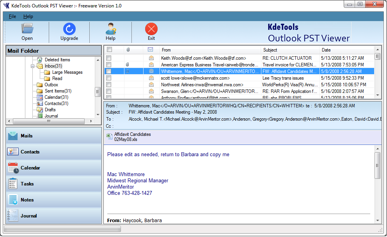The width and height of the screenshot is (387, 237).
Task: Click the attachment paperclip column header icon
Action: (x=128, y=50)
